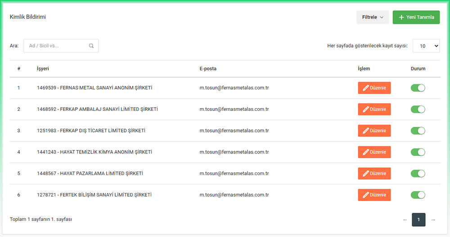This screenshot has width=450, height=237.
Task: Click the search magnifier icon
Action: point(91,46)
